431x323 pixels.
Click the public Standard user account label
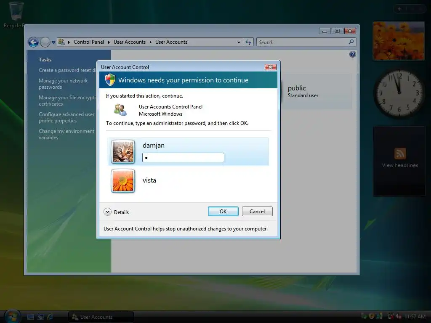click(x=303, y=91)
